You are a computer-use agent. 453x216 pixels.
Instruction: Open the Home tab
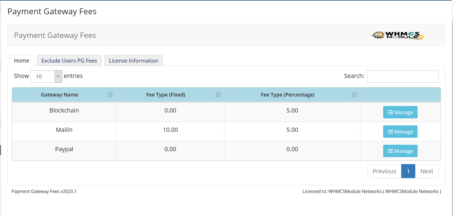coord(22,61)
